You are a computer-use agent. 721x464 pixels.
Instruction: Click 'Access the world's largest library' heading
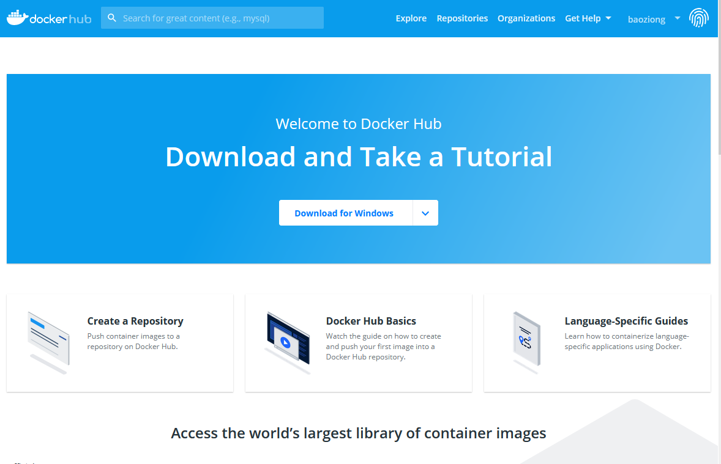359,433
